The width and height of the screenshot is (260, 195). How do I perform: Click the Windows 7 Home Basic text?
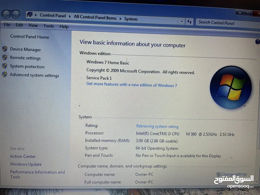[108, 62]
